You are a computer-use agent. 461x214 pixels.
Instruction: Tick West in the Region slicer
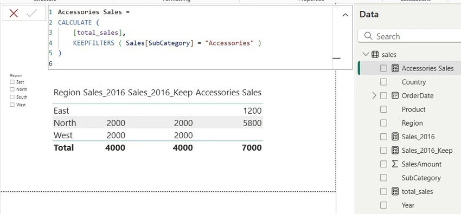pyautogui.click(x=12, y=105)
